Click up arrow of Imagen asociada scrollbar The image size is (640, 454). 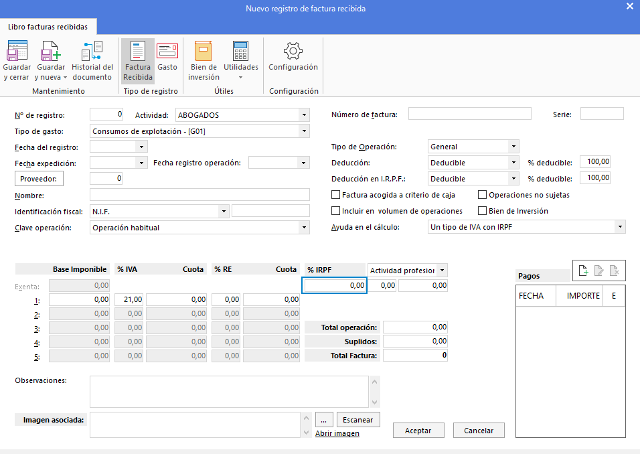pos(306,417)
